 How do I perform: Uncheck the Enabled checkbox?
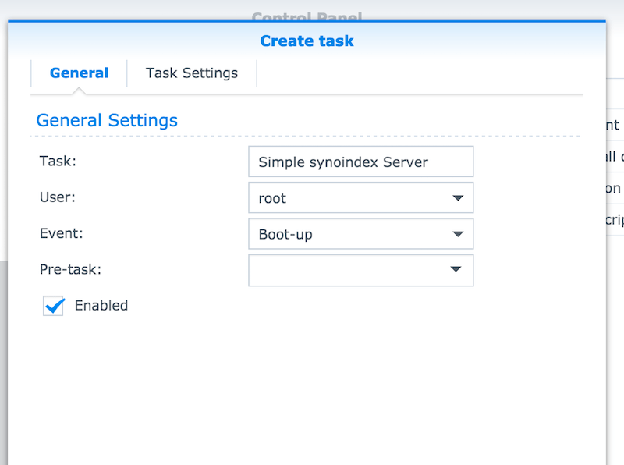54,306
